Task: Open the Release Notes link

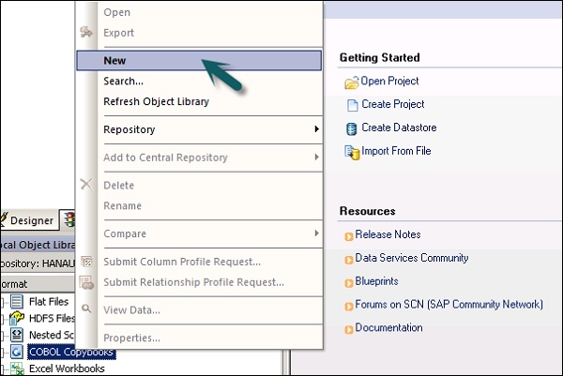Action: click(388, 234)
